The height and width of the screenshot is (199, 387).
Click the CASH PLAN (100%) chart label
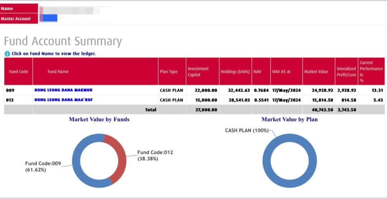click(x=247, y=131)
